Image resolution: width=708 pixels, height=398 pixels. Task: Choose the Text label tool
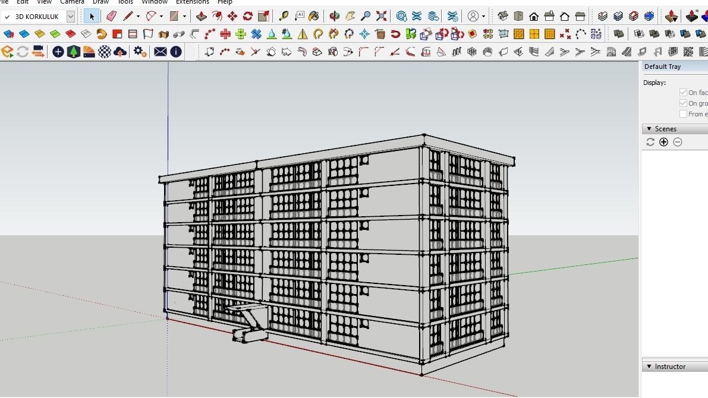[x=299, y=17]
